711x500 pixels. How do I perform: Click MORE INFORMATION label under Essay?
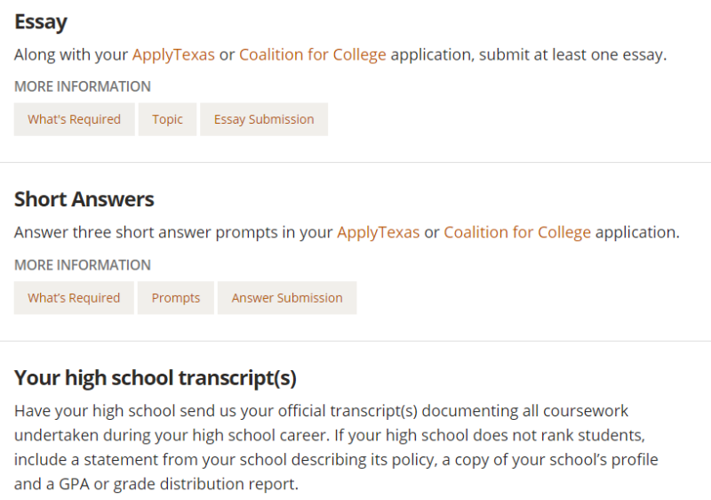[83, 86]
